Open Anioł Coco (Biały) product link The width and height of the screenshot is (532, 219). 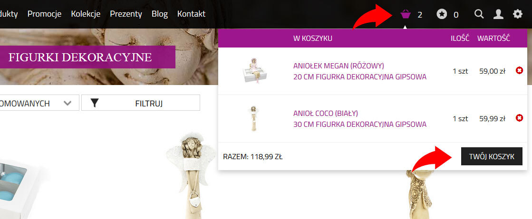coord(359,119)
